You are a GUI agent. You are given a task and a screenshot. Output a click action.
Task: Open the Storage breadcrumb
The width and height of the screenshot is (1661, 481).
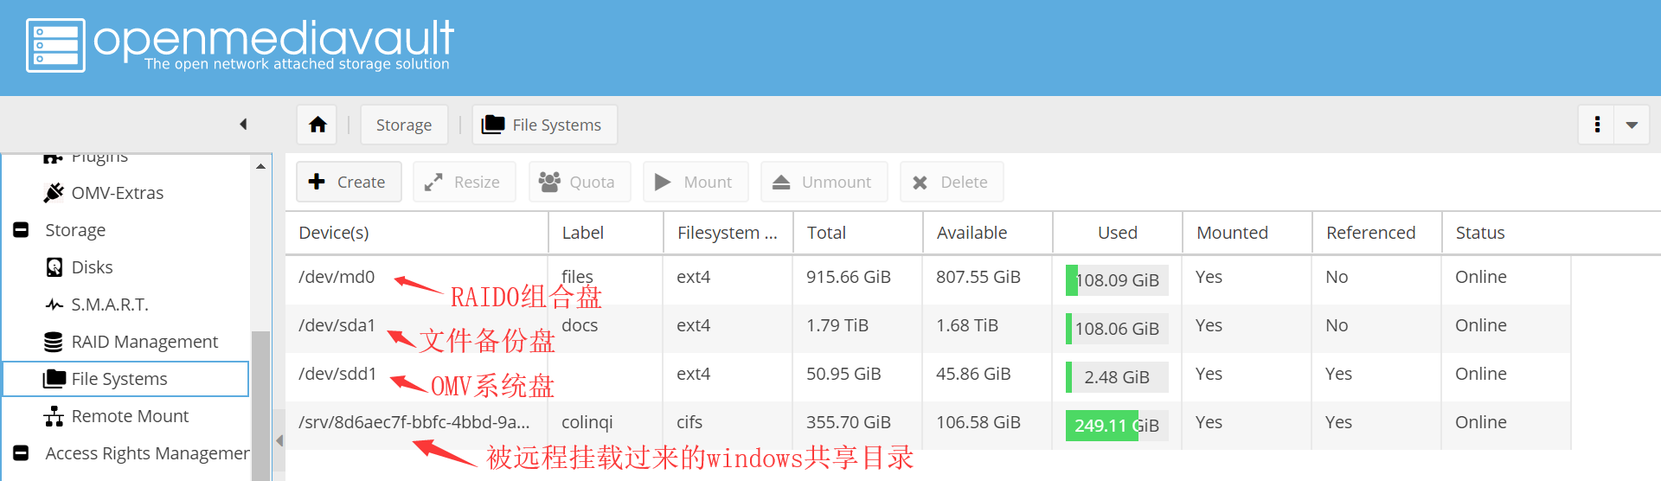(404, 125)
